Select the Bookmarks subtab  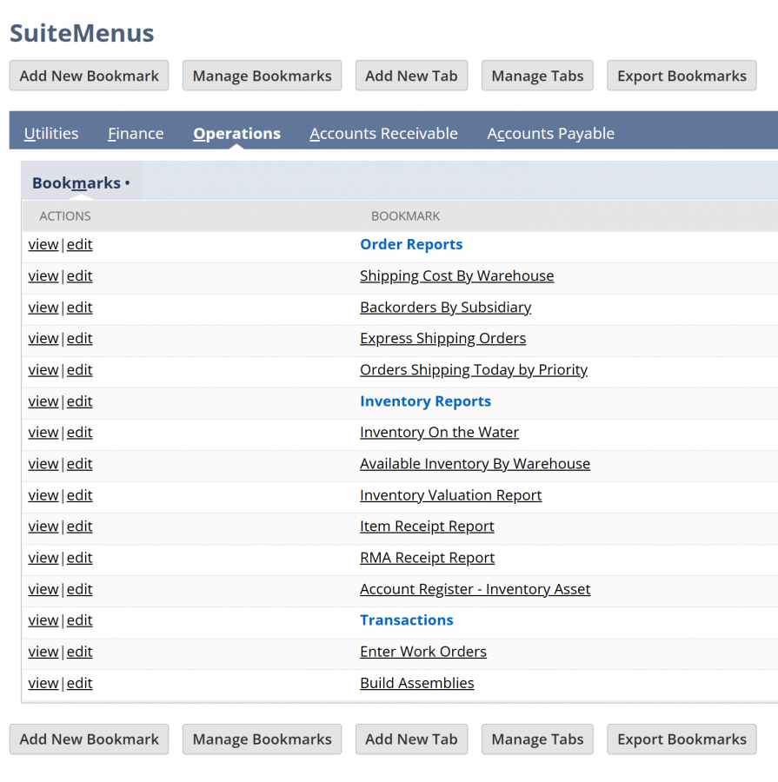76,183
